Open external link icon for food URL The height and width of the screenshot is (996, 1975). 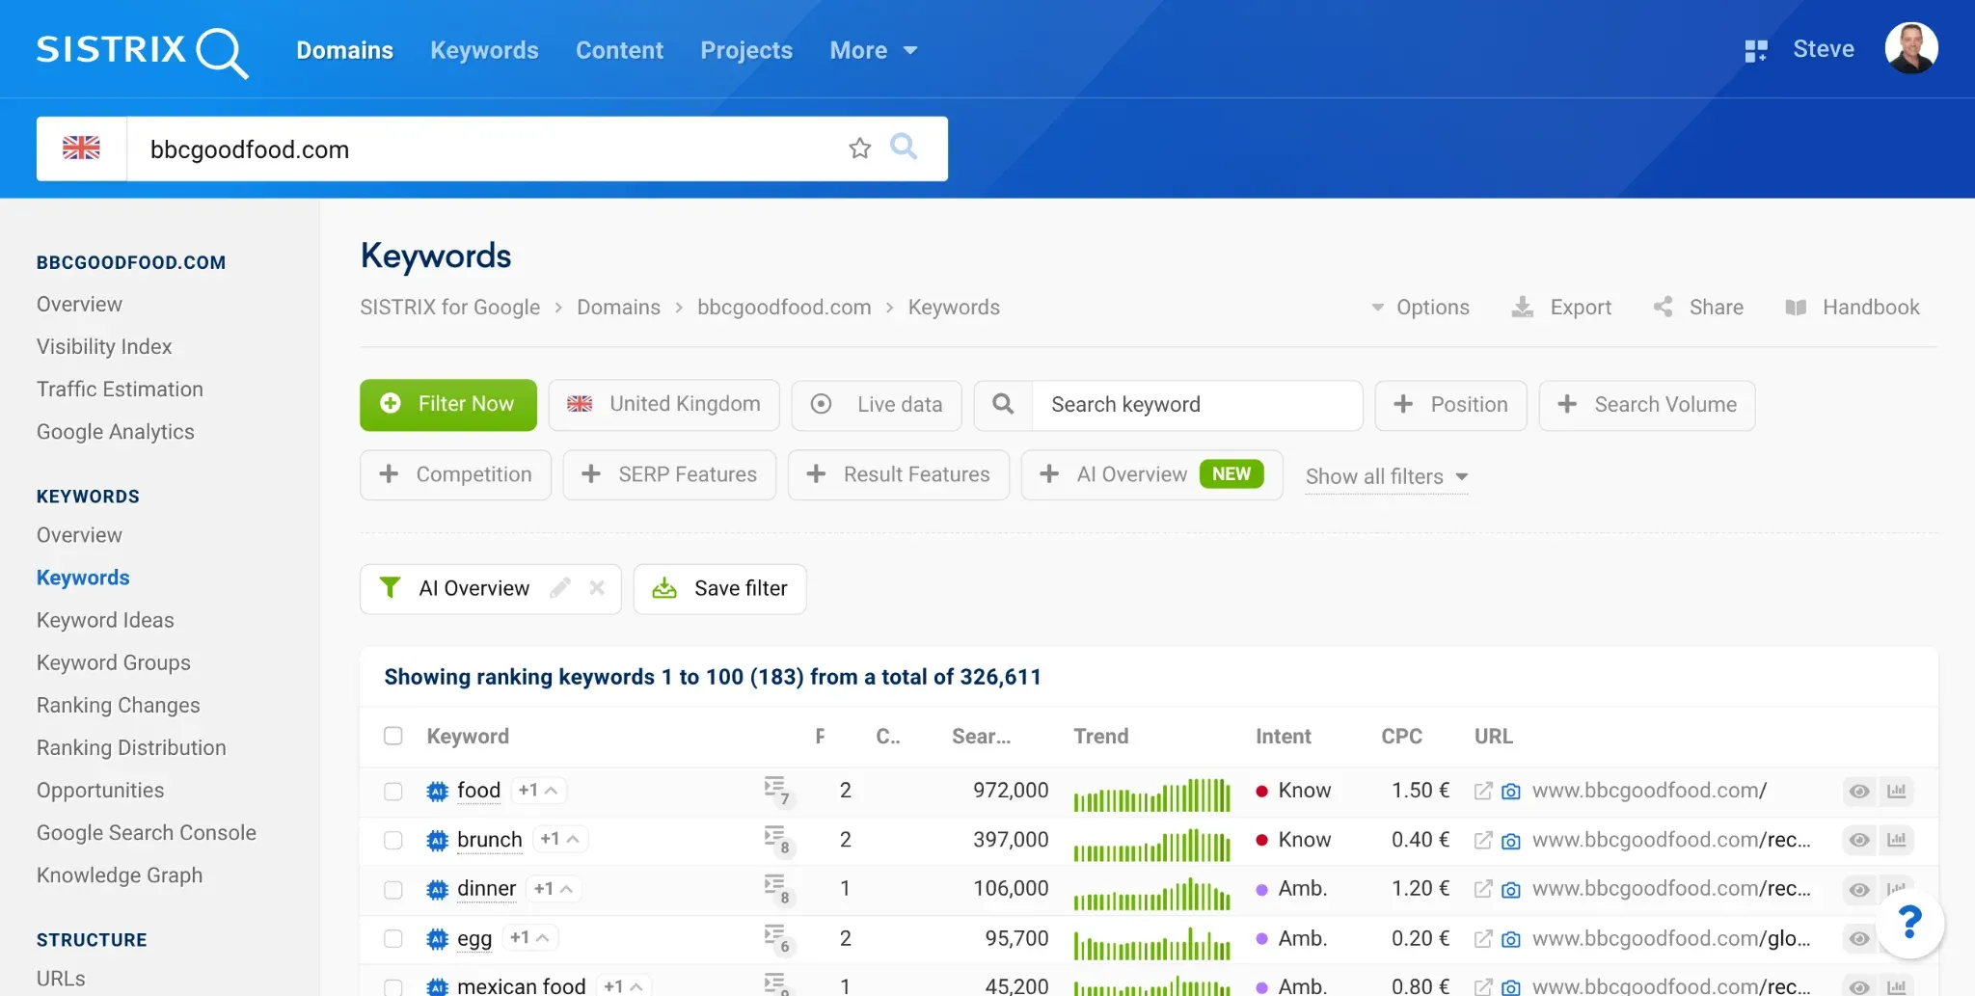(1483, 791)
